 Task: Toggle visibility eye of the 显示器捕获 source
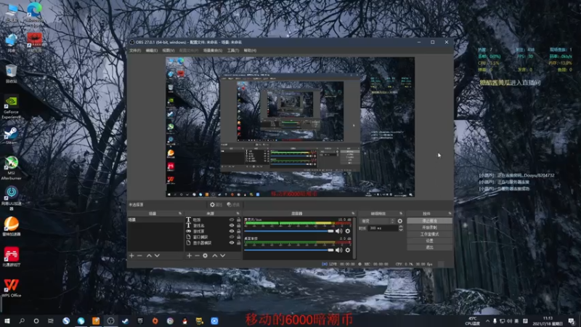pos(232,243)
